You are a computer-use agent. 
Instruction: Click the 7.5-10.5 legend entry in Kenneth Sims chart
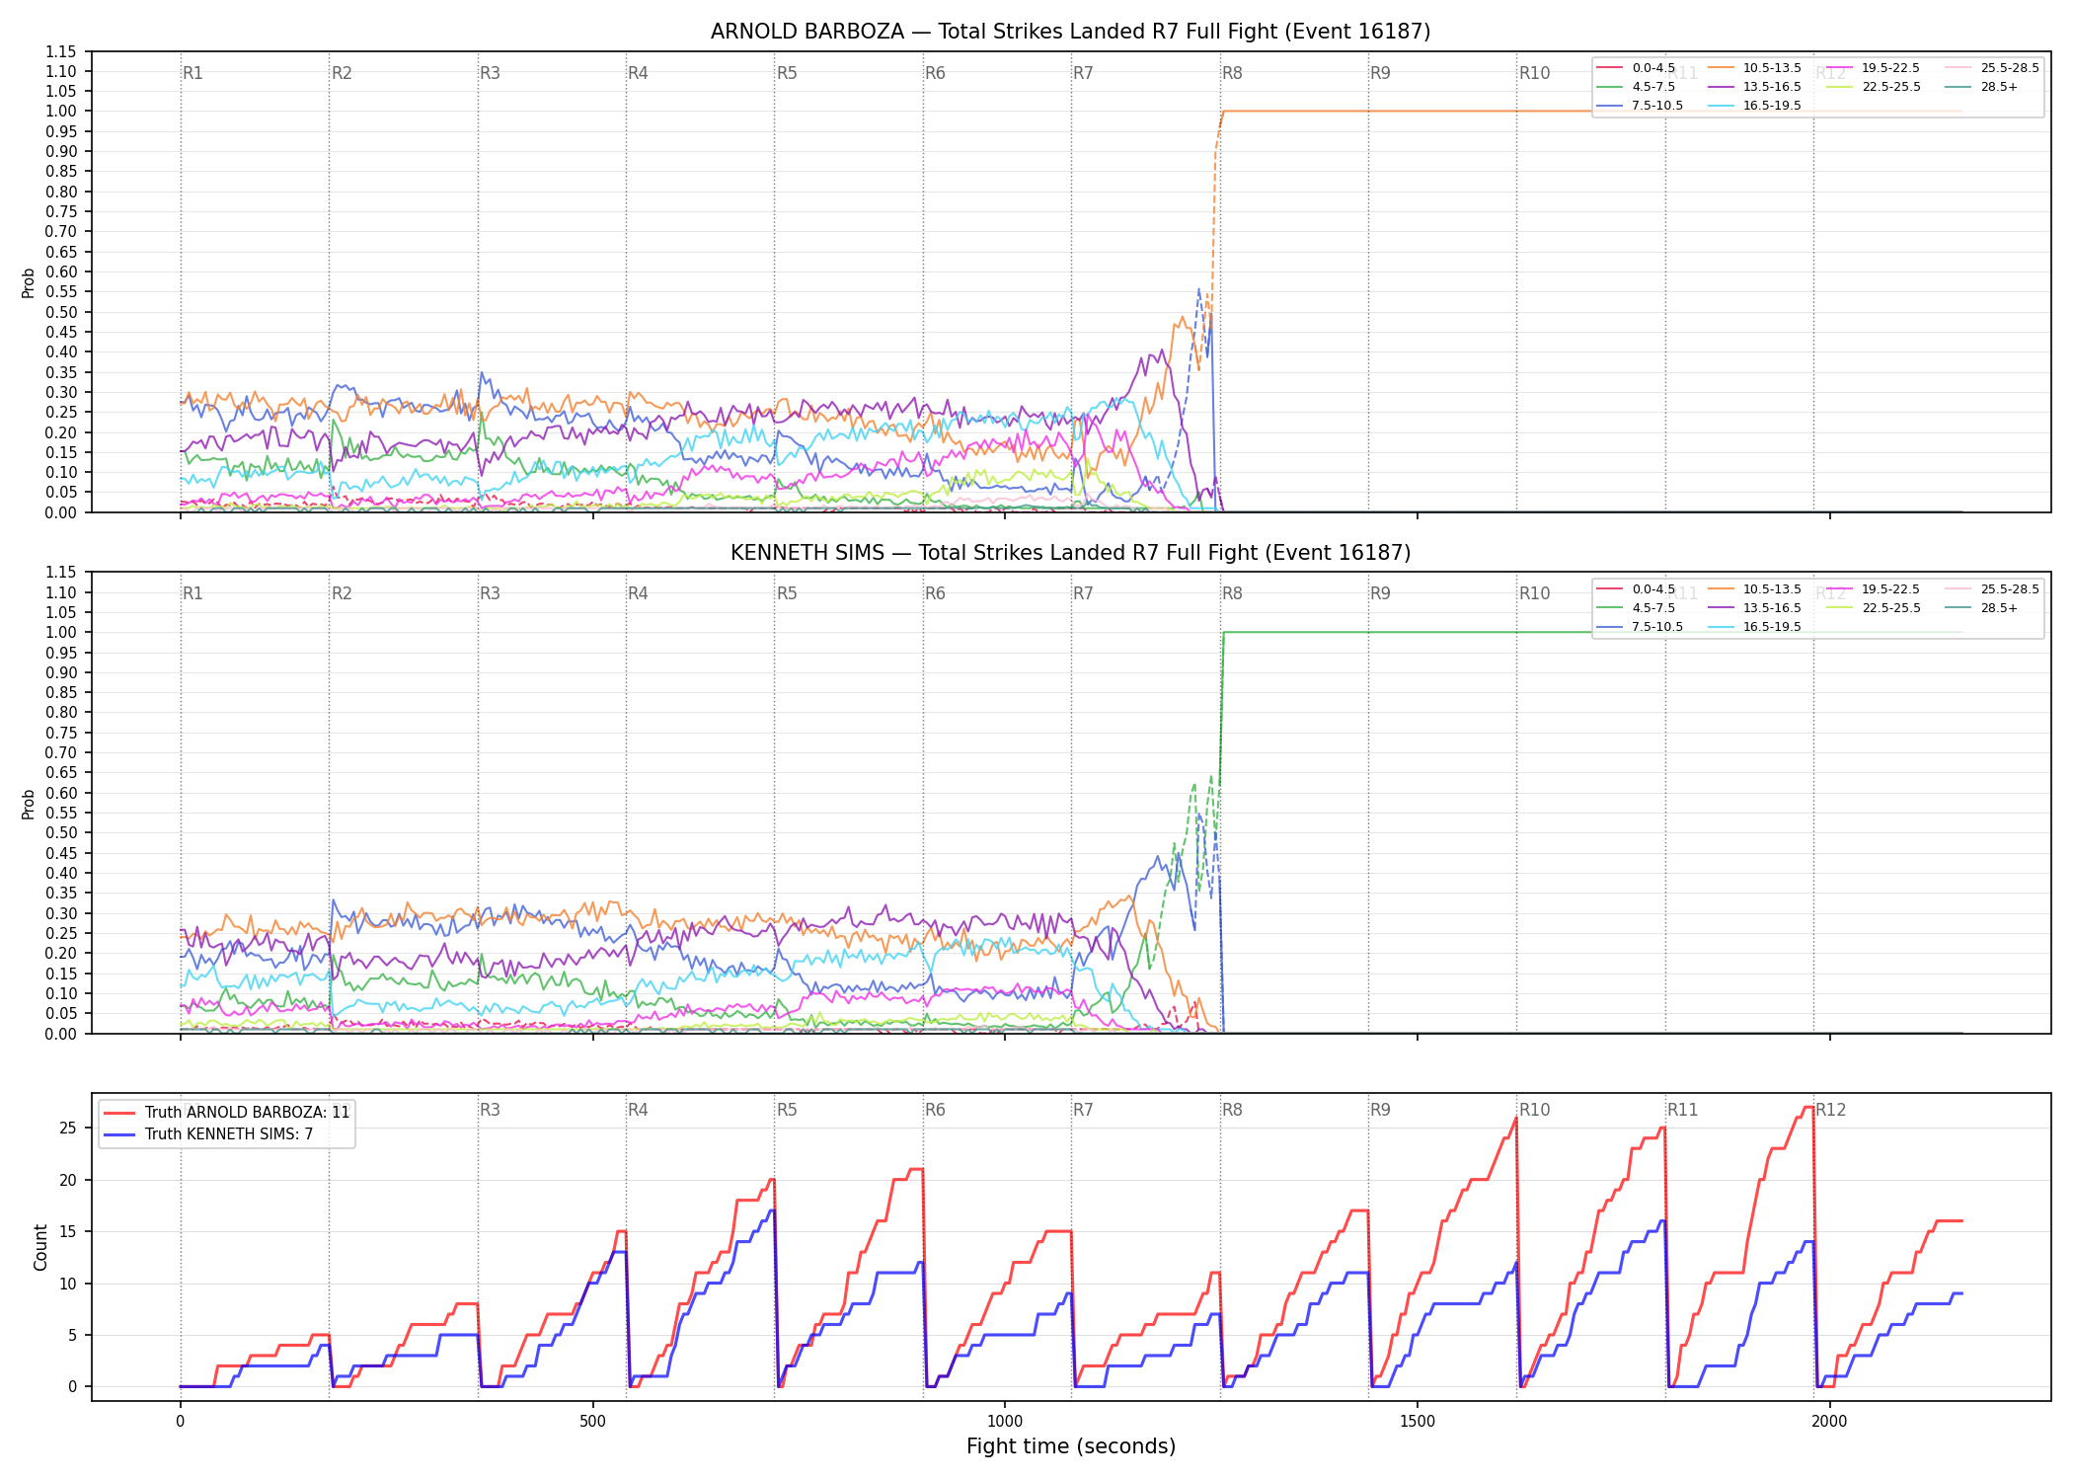(x=1640, y=627)
